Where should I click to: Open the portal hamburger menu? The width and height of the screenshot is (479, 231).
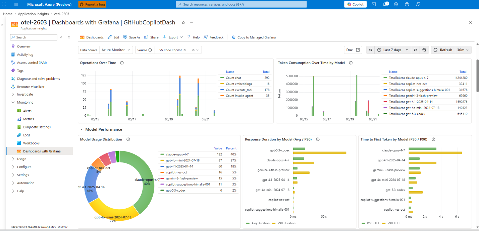pyautogui.click(x=16, y=4)
